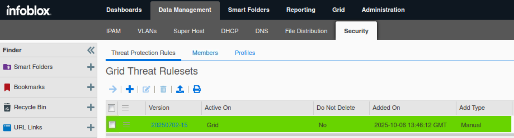Click the Print icon in toolbar
Viewport: 514px width, 138px height.
197,90
